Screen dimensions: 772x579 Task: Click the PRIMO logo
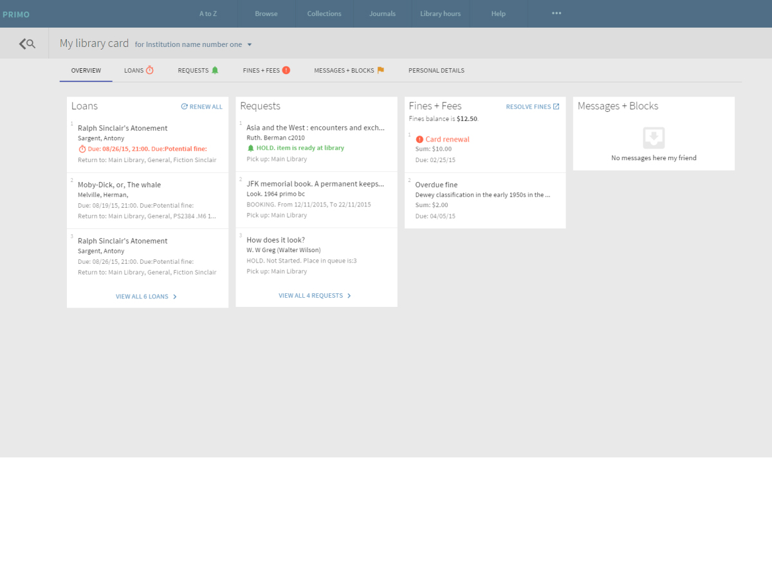click(16, 14)
